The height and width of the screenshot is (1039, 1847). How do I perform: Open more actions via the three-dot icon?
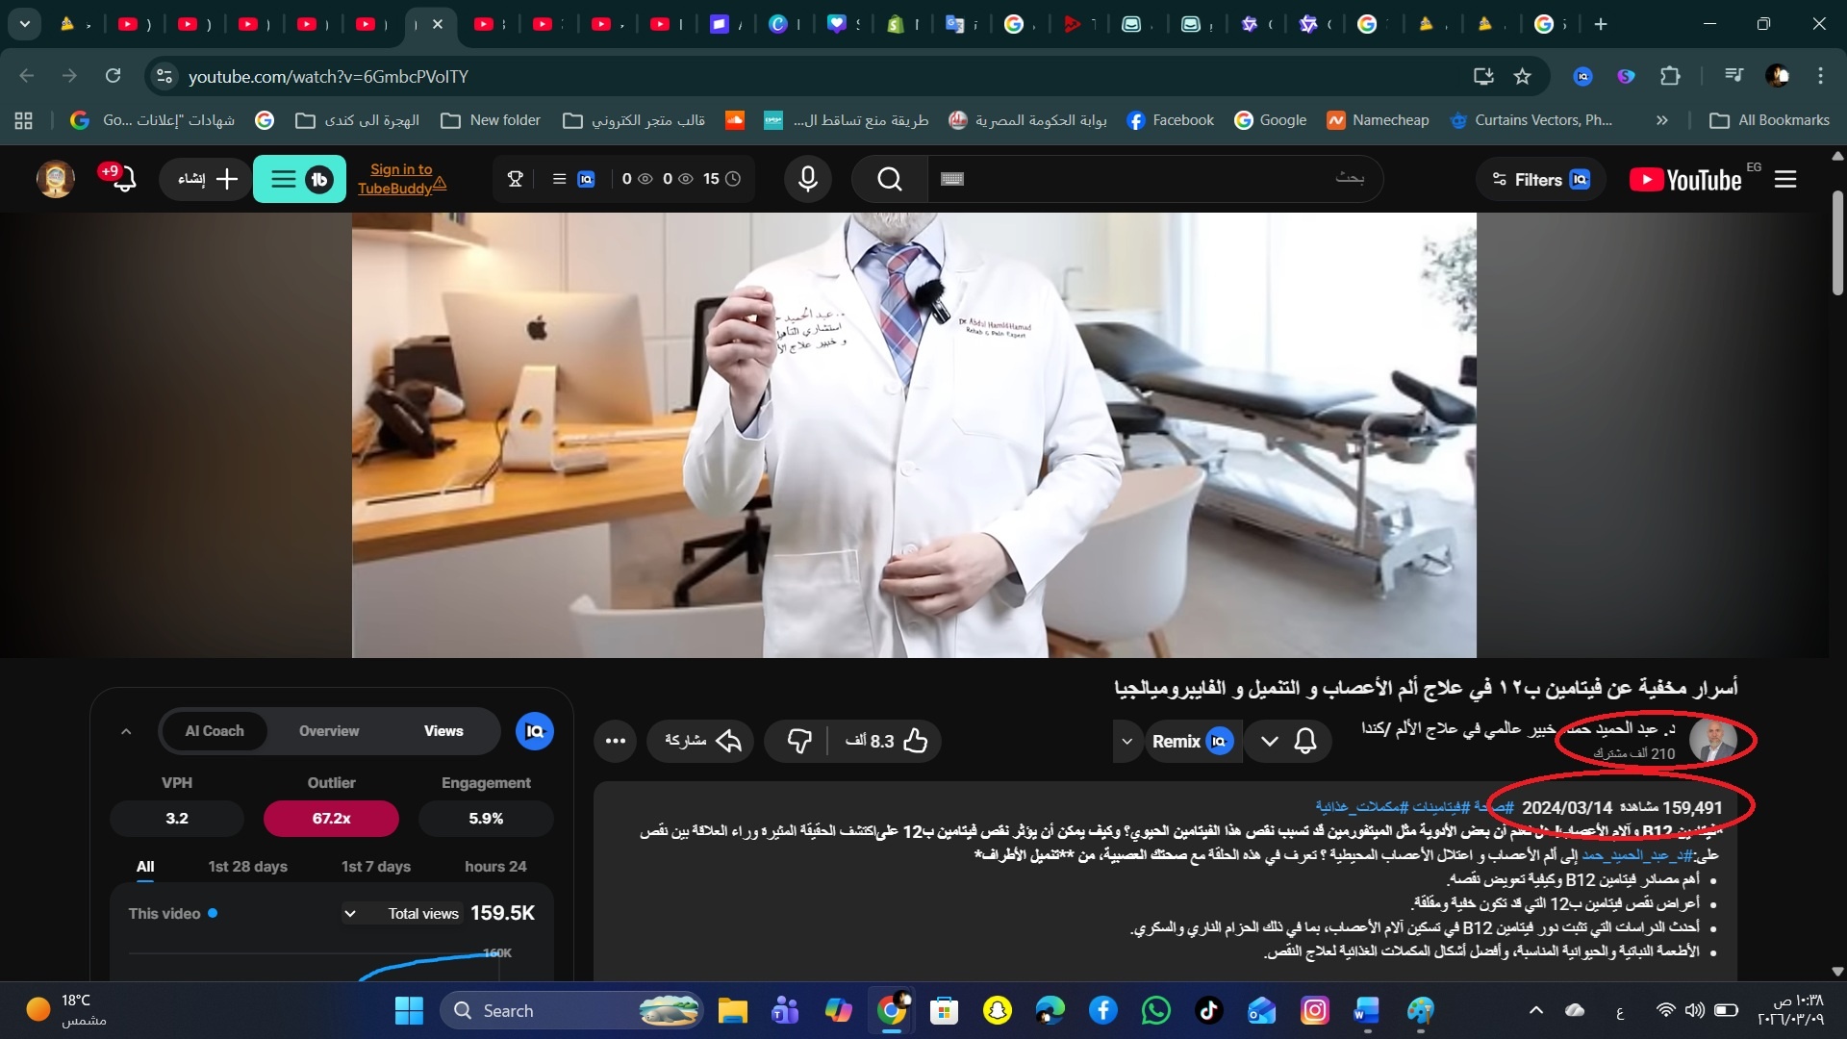615,741
